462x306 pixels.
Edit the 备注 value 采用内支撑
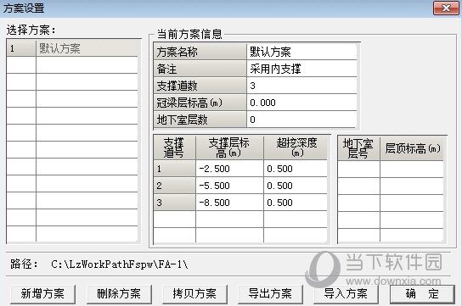point(301,69)
